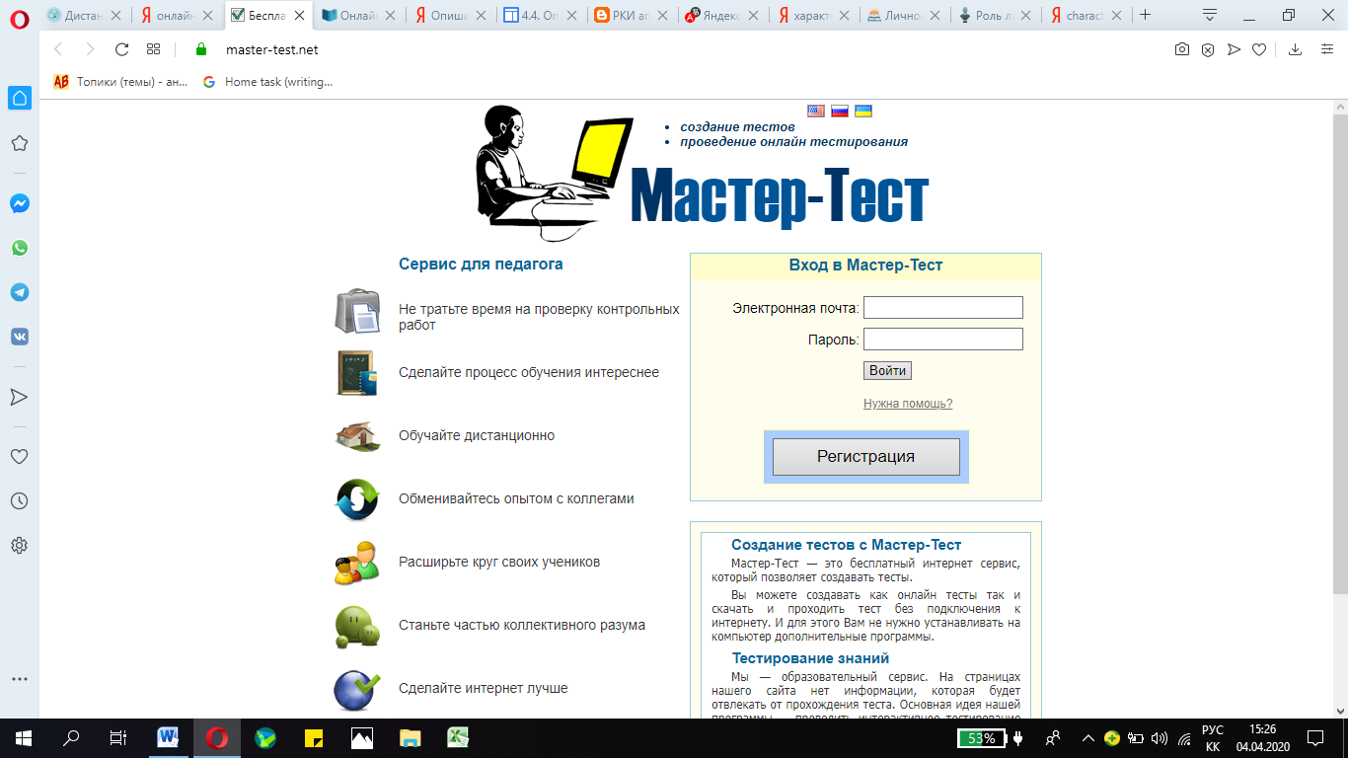1348x758 pixels.
Task: Open Telegram in the sidebar
Action: pyautogui.click(x=19, y=292)
